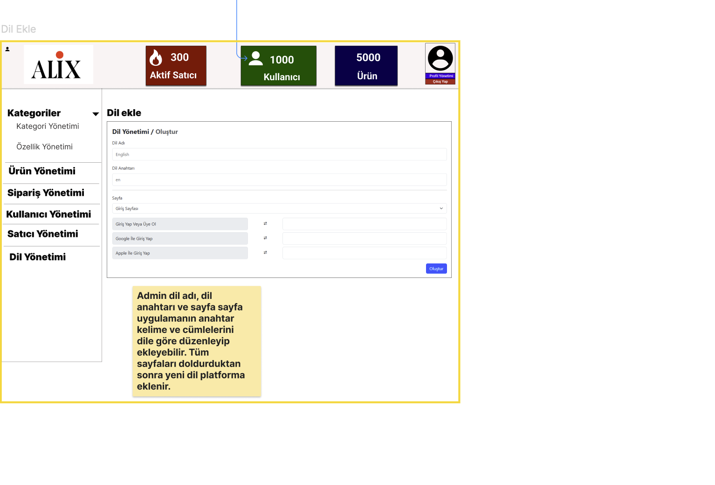Open Özellik Yönetimi in sidebar
Image resolution: width=715 pixels, height=485 pixels.
click(44, 147)
